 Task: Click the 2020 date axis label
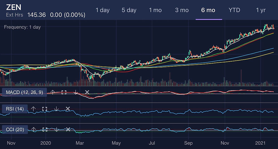pyautogui.click(x=46, y=143)
